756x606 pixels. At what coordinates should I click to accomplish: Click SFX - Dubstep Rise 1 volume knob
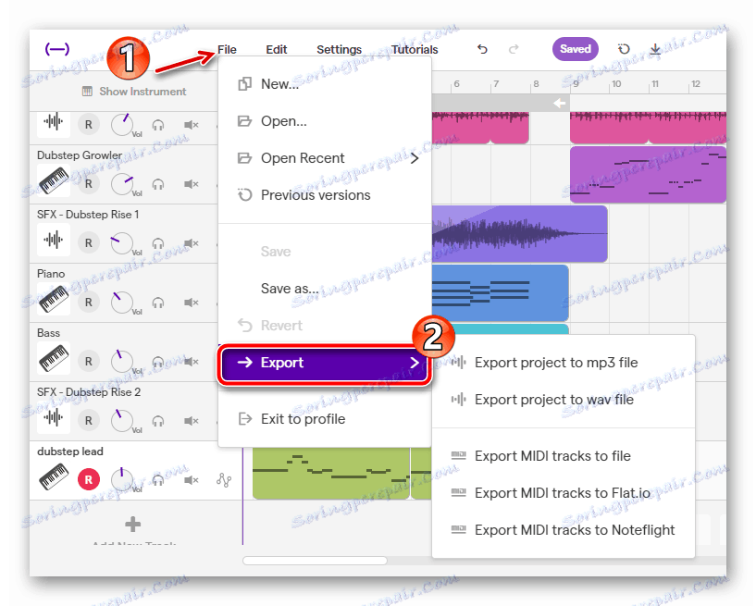click(x=121, y=243)
